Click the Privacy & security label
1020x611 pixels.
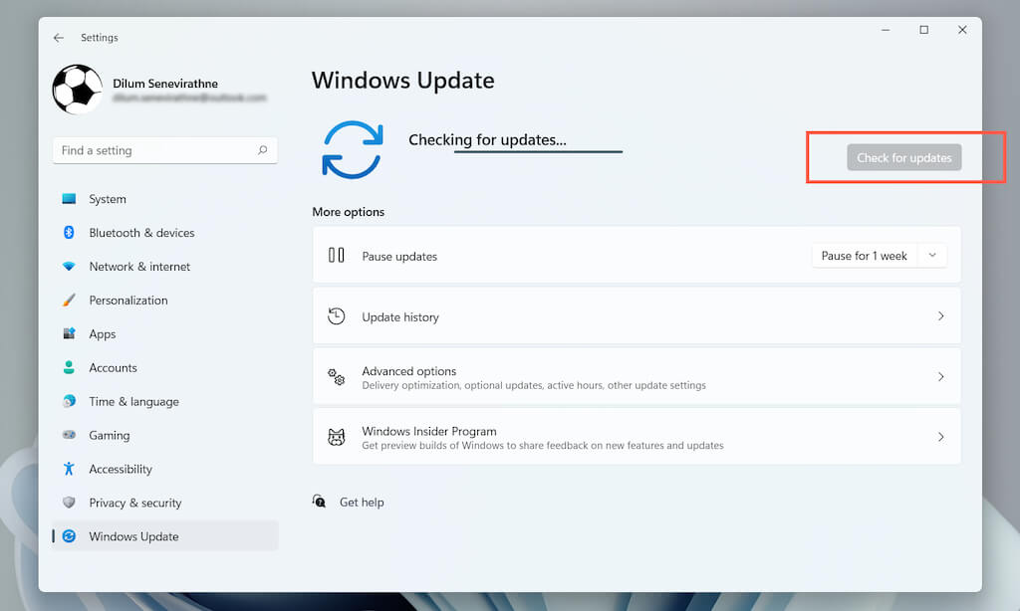135,503
